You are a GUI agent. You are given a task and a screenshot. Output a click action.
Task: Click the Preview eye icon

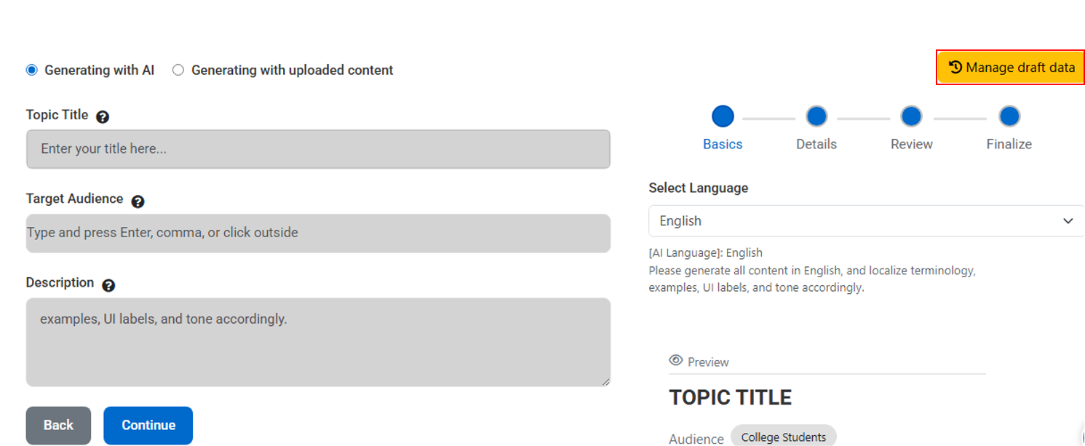[675, 361]
